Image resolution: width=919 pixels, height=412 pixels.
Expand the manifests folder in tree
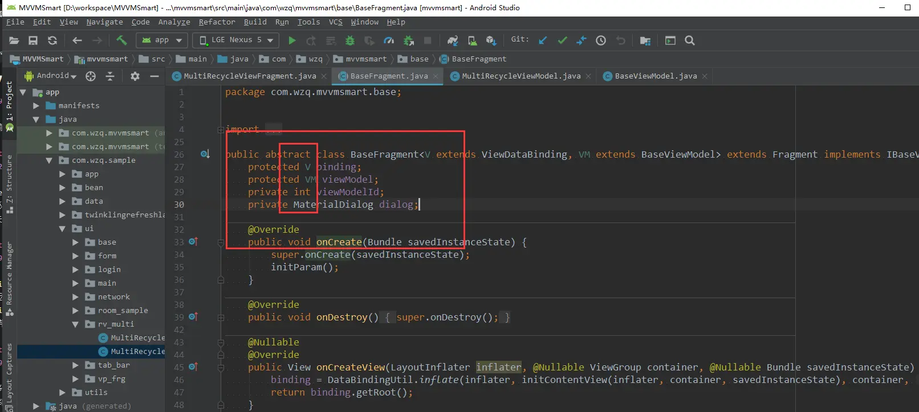click(x=36, y=106)
